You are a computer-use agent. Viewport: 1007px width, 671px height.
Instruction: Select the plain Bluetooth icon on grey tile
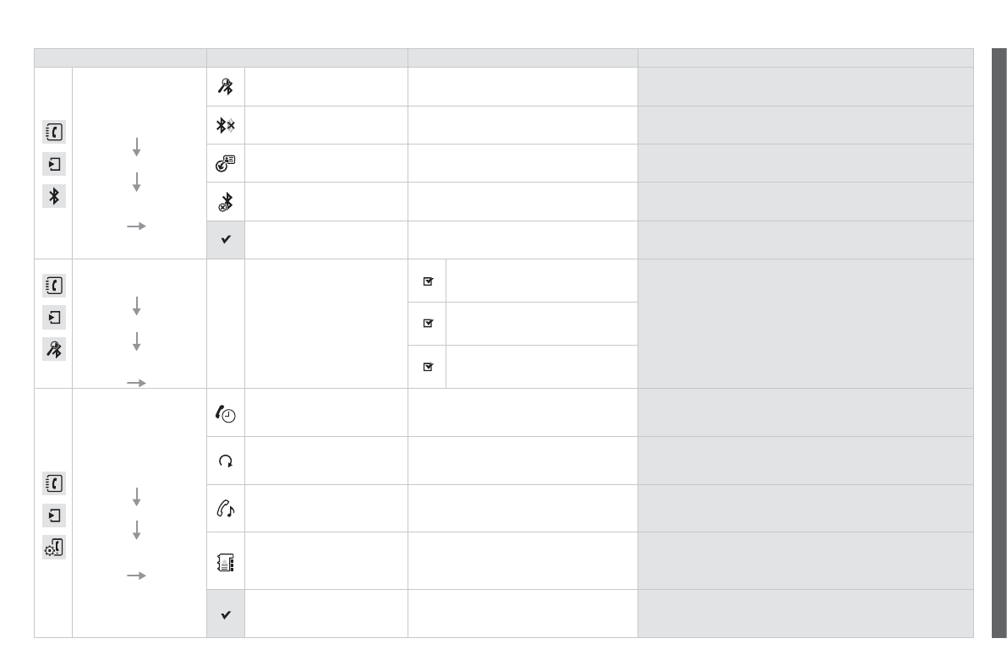54,196
